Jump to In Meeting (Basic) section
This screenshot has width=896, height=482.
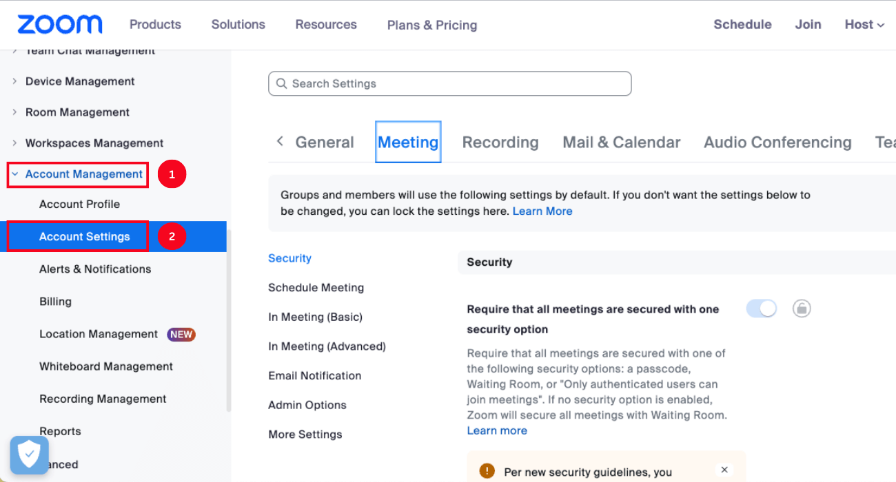315,317
